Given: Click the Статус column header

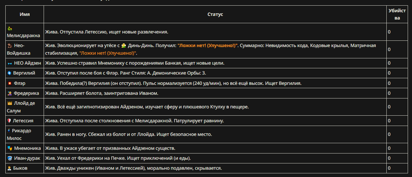Looking at the screenshot, I should click(x=215, y=14).
